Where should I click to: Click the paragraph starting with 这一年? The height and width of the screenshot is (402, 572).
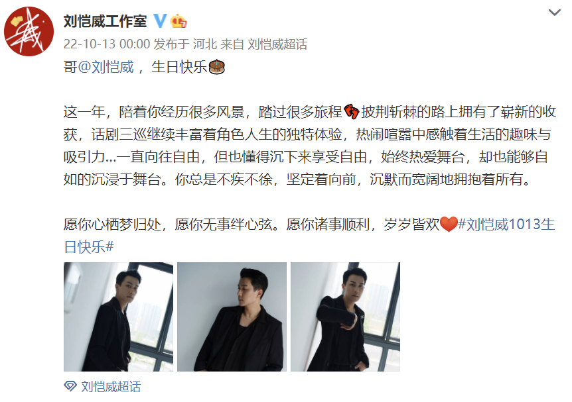(309, 146)
